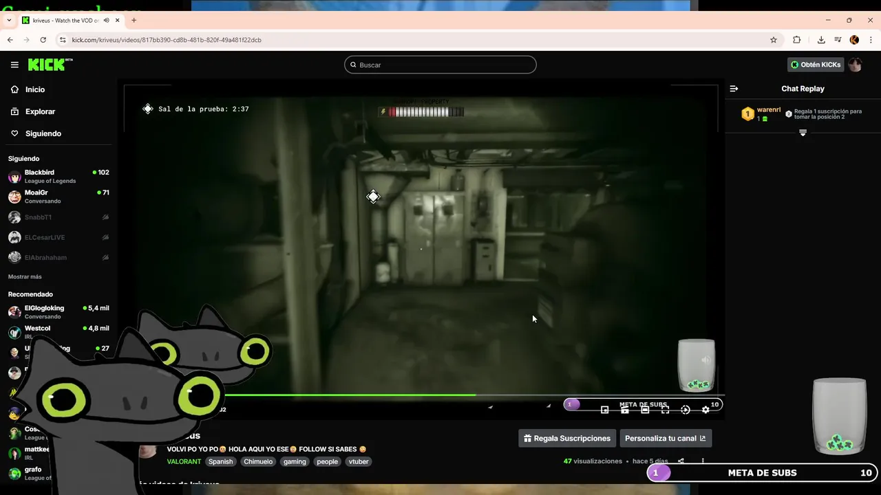The image size is (881, 495).
Task: Select the Spanish tag
Action: 221,461
